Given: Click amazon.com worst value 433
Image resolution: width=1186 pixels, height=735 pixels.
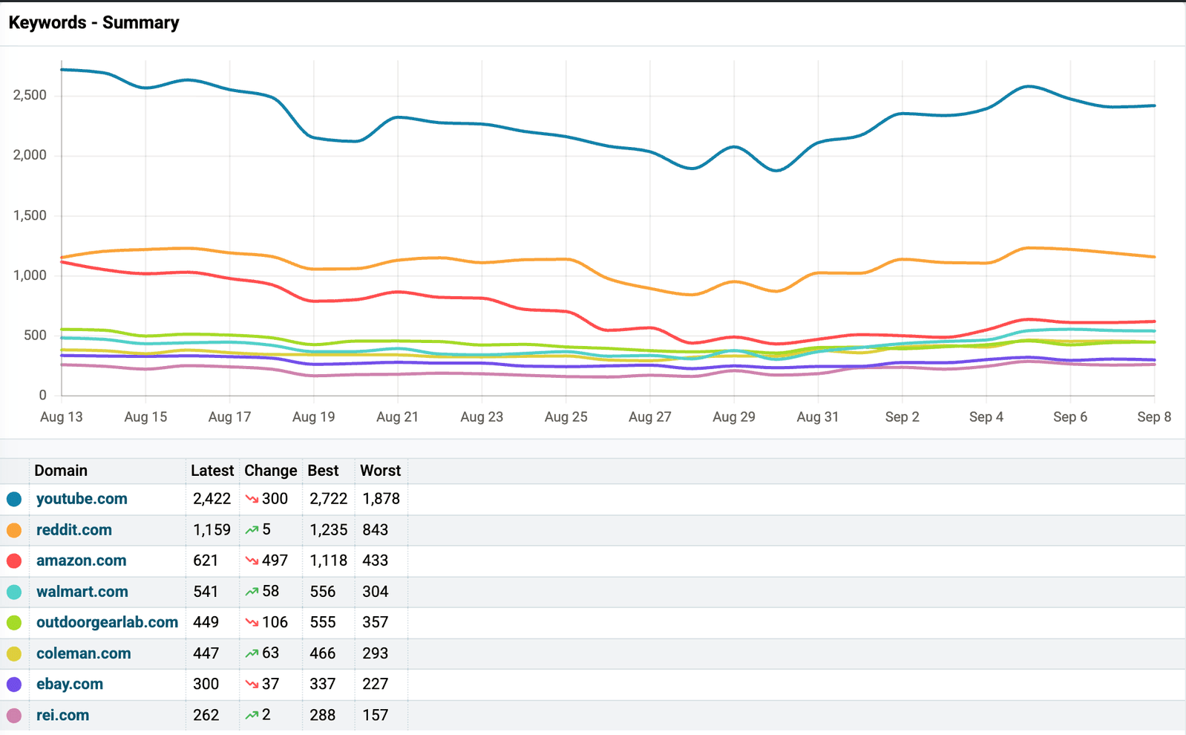Looking at the screenshot, I should point(376,561).
